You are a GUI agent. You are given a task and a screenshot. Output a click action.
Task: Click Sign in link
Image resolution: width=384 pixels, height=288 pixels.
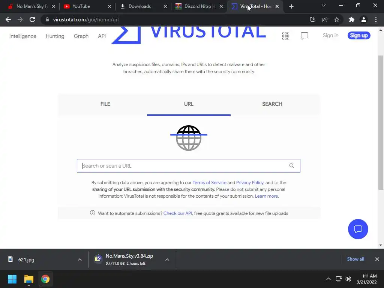tap(330, 36)
